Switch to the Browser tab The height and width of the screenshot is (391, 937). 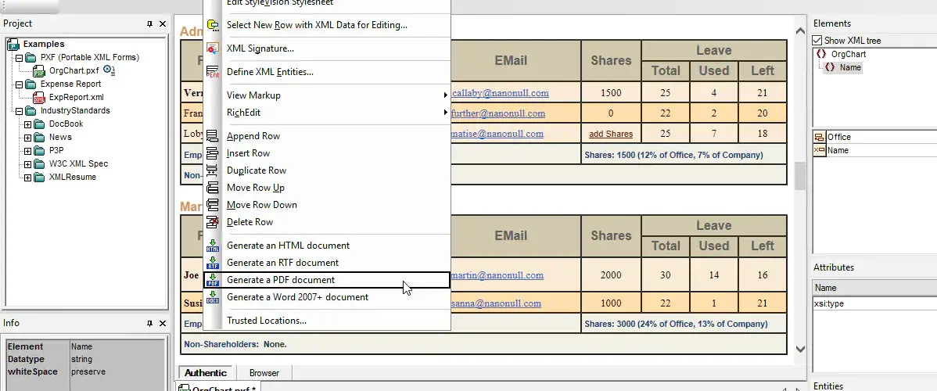pos(264,373)
